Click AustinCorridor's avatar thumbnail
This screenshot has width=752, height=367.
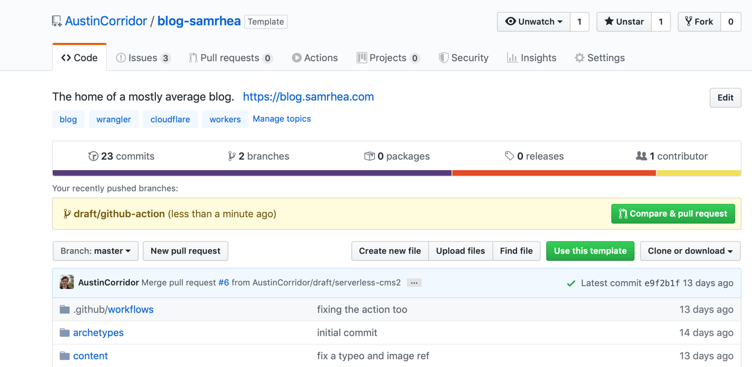point(67,282)
